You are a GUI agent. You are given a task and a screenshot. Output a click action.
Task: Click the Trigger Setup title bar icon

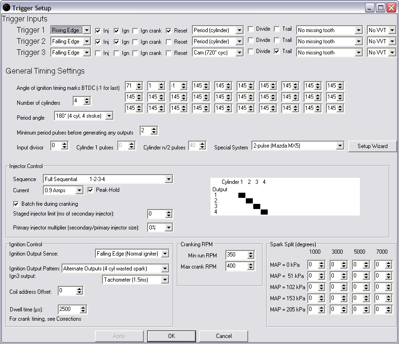pyautogui.click(x=6, y=7)
